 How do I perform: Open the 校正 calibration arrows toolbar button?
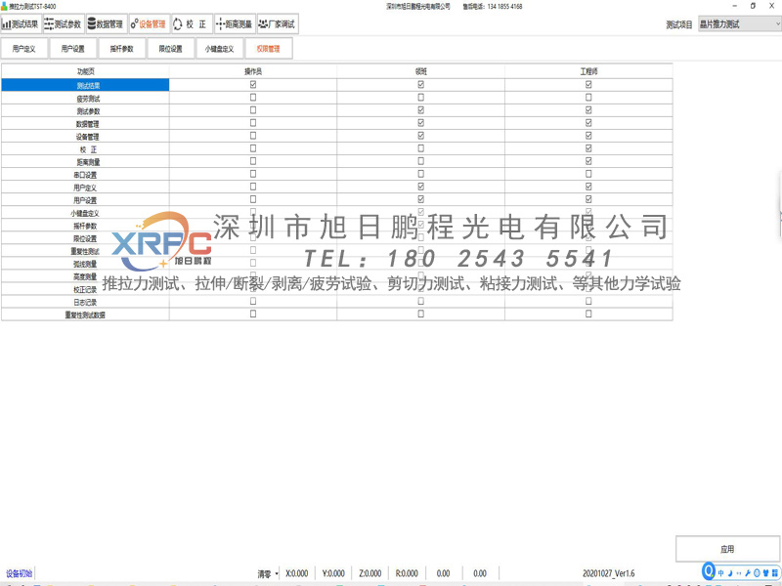coord(192,23)
